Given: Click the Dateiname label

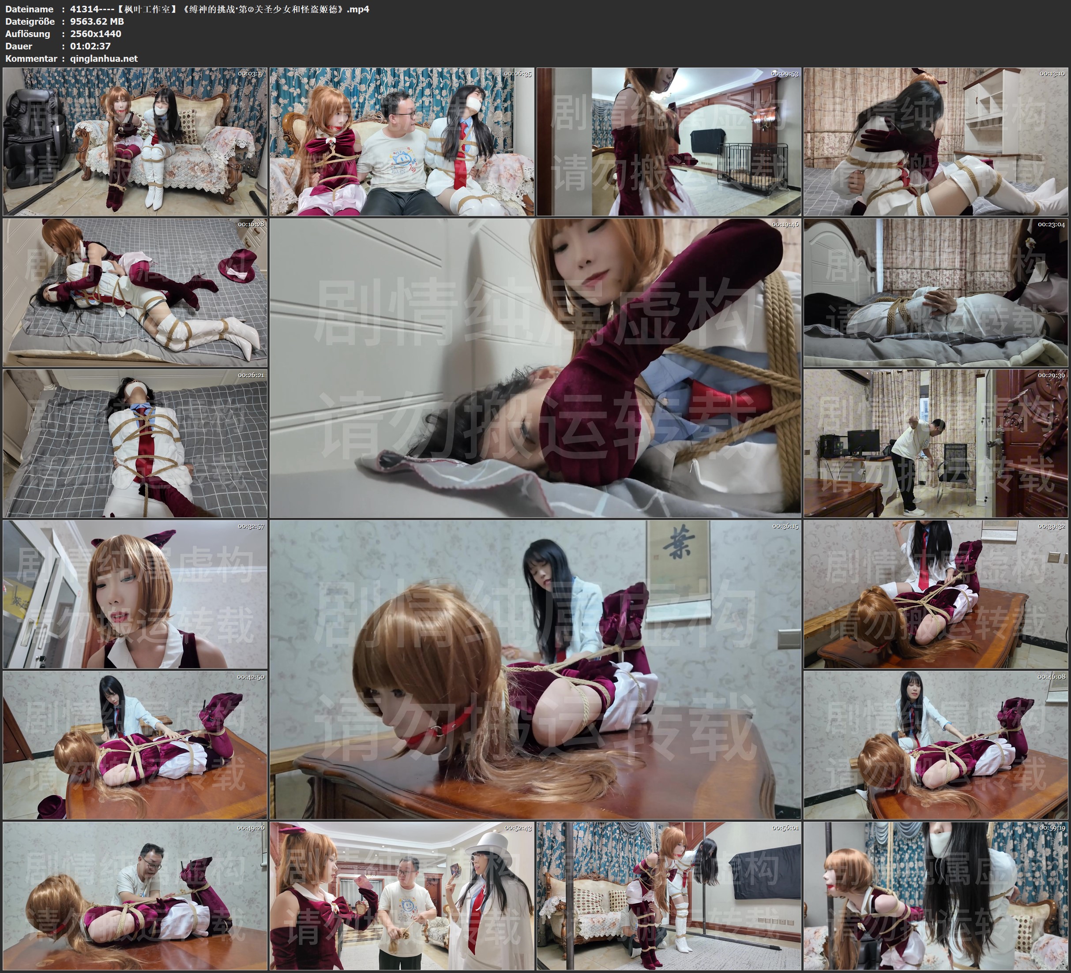Looking at the screenshot, I should point(29,9).
